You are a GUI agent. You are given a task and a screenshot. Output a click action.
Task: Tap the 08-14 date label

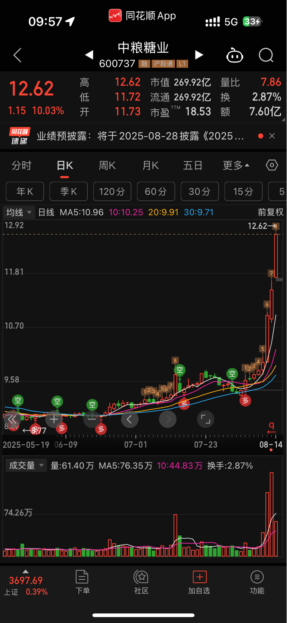click(271, 445)
